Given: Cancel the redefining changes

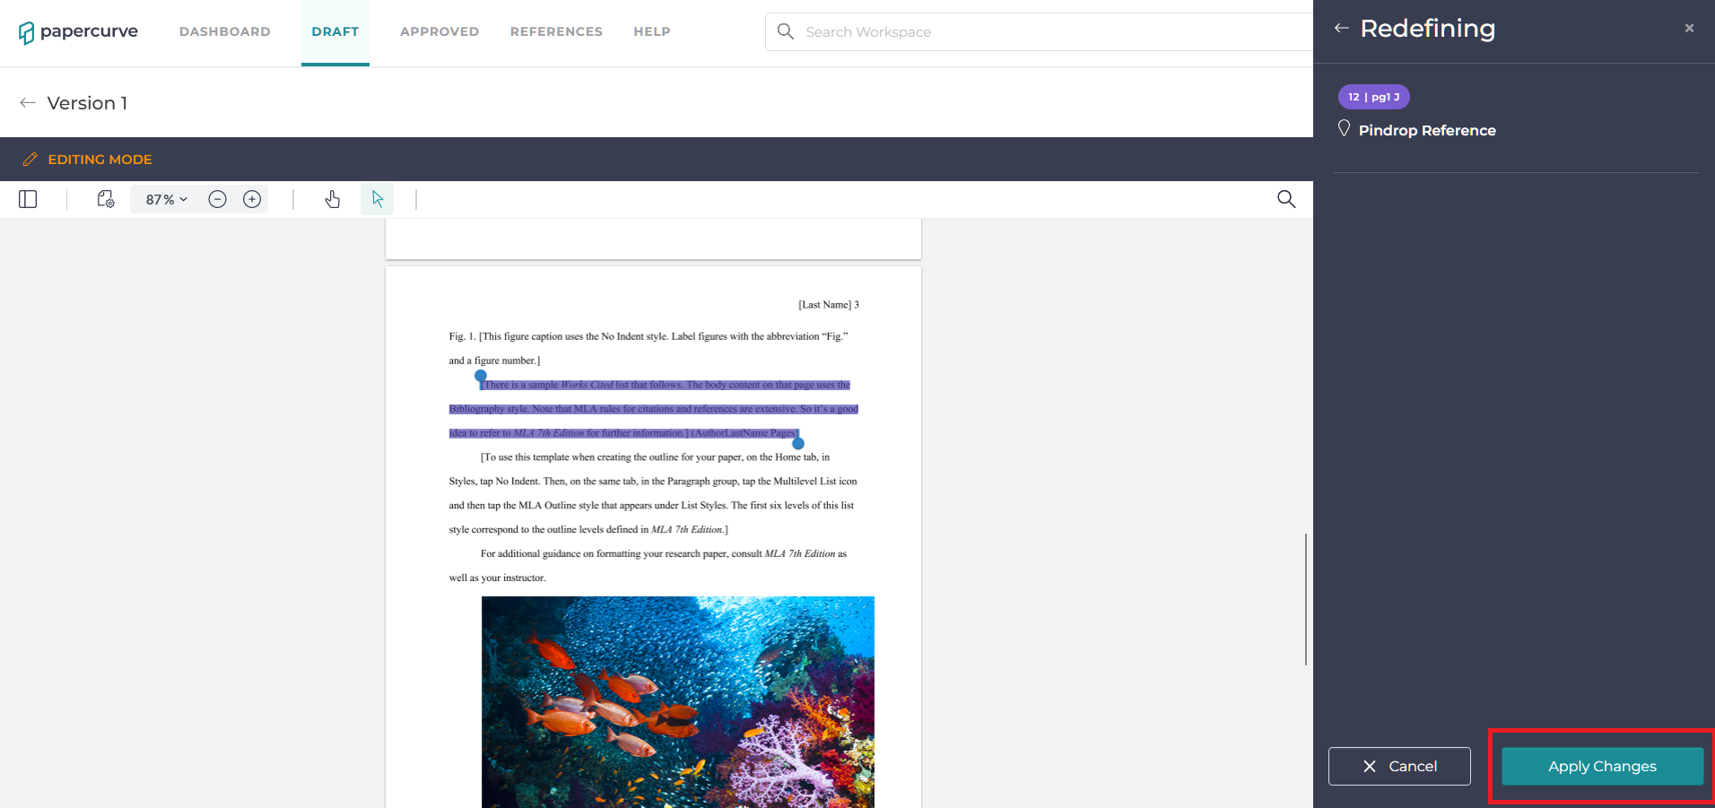Looking at the screenshot, I should click(1399, 767).
